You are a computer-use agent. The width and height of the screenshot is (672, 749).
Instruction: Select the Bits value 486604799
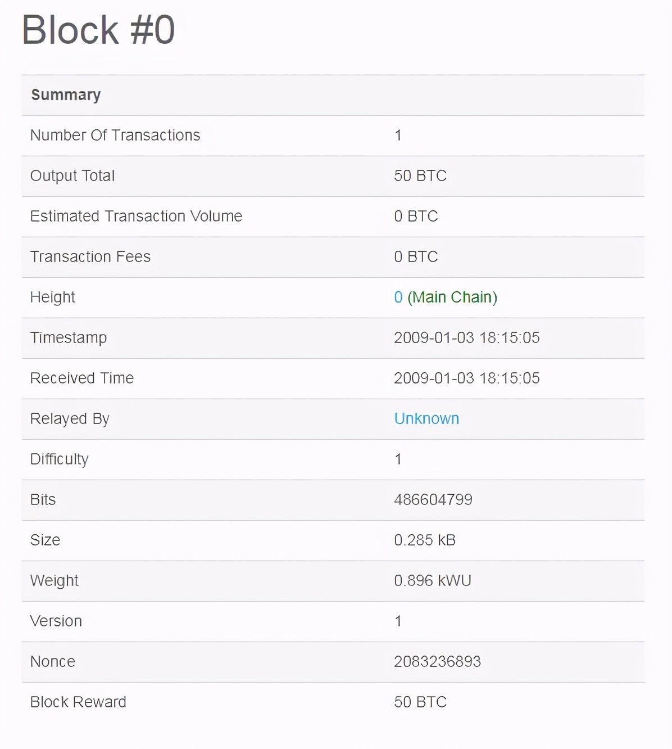[x=433, y=499]
